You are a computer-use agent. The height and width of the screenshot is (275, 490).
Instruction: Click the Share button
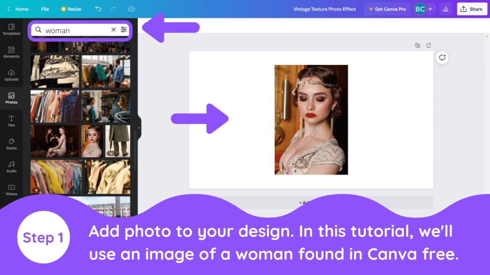tap(472, 9)
